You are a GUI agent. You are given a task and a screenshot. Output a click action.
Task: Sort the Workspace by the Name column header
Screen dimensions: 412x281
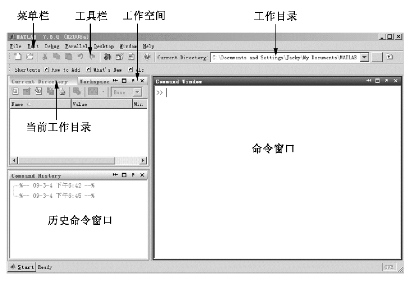(x=40, y=104)
